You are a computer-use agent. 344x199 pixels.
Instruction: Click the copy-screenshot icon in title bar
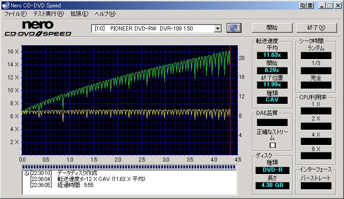point(303,5)
